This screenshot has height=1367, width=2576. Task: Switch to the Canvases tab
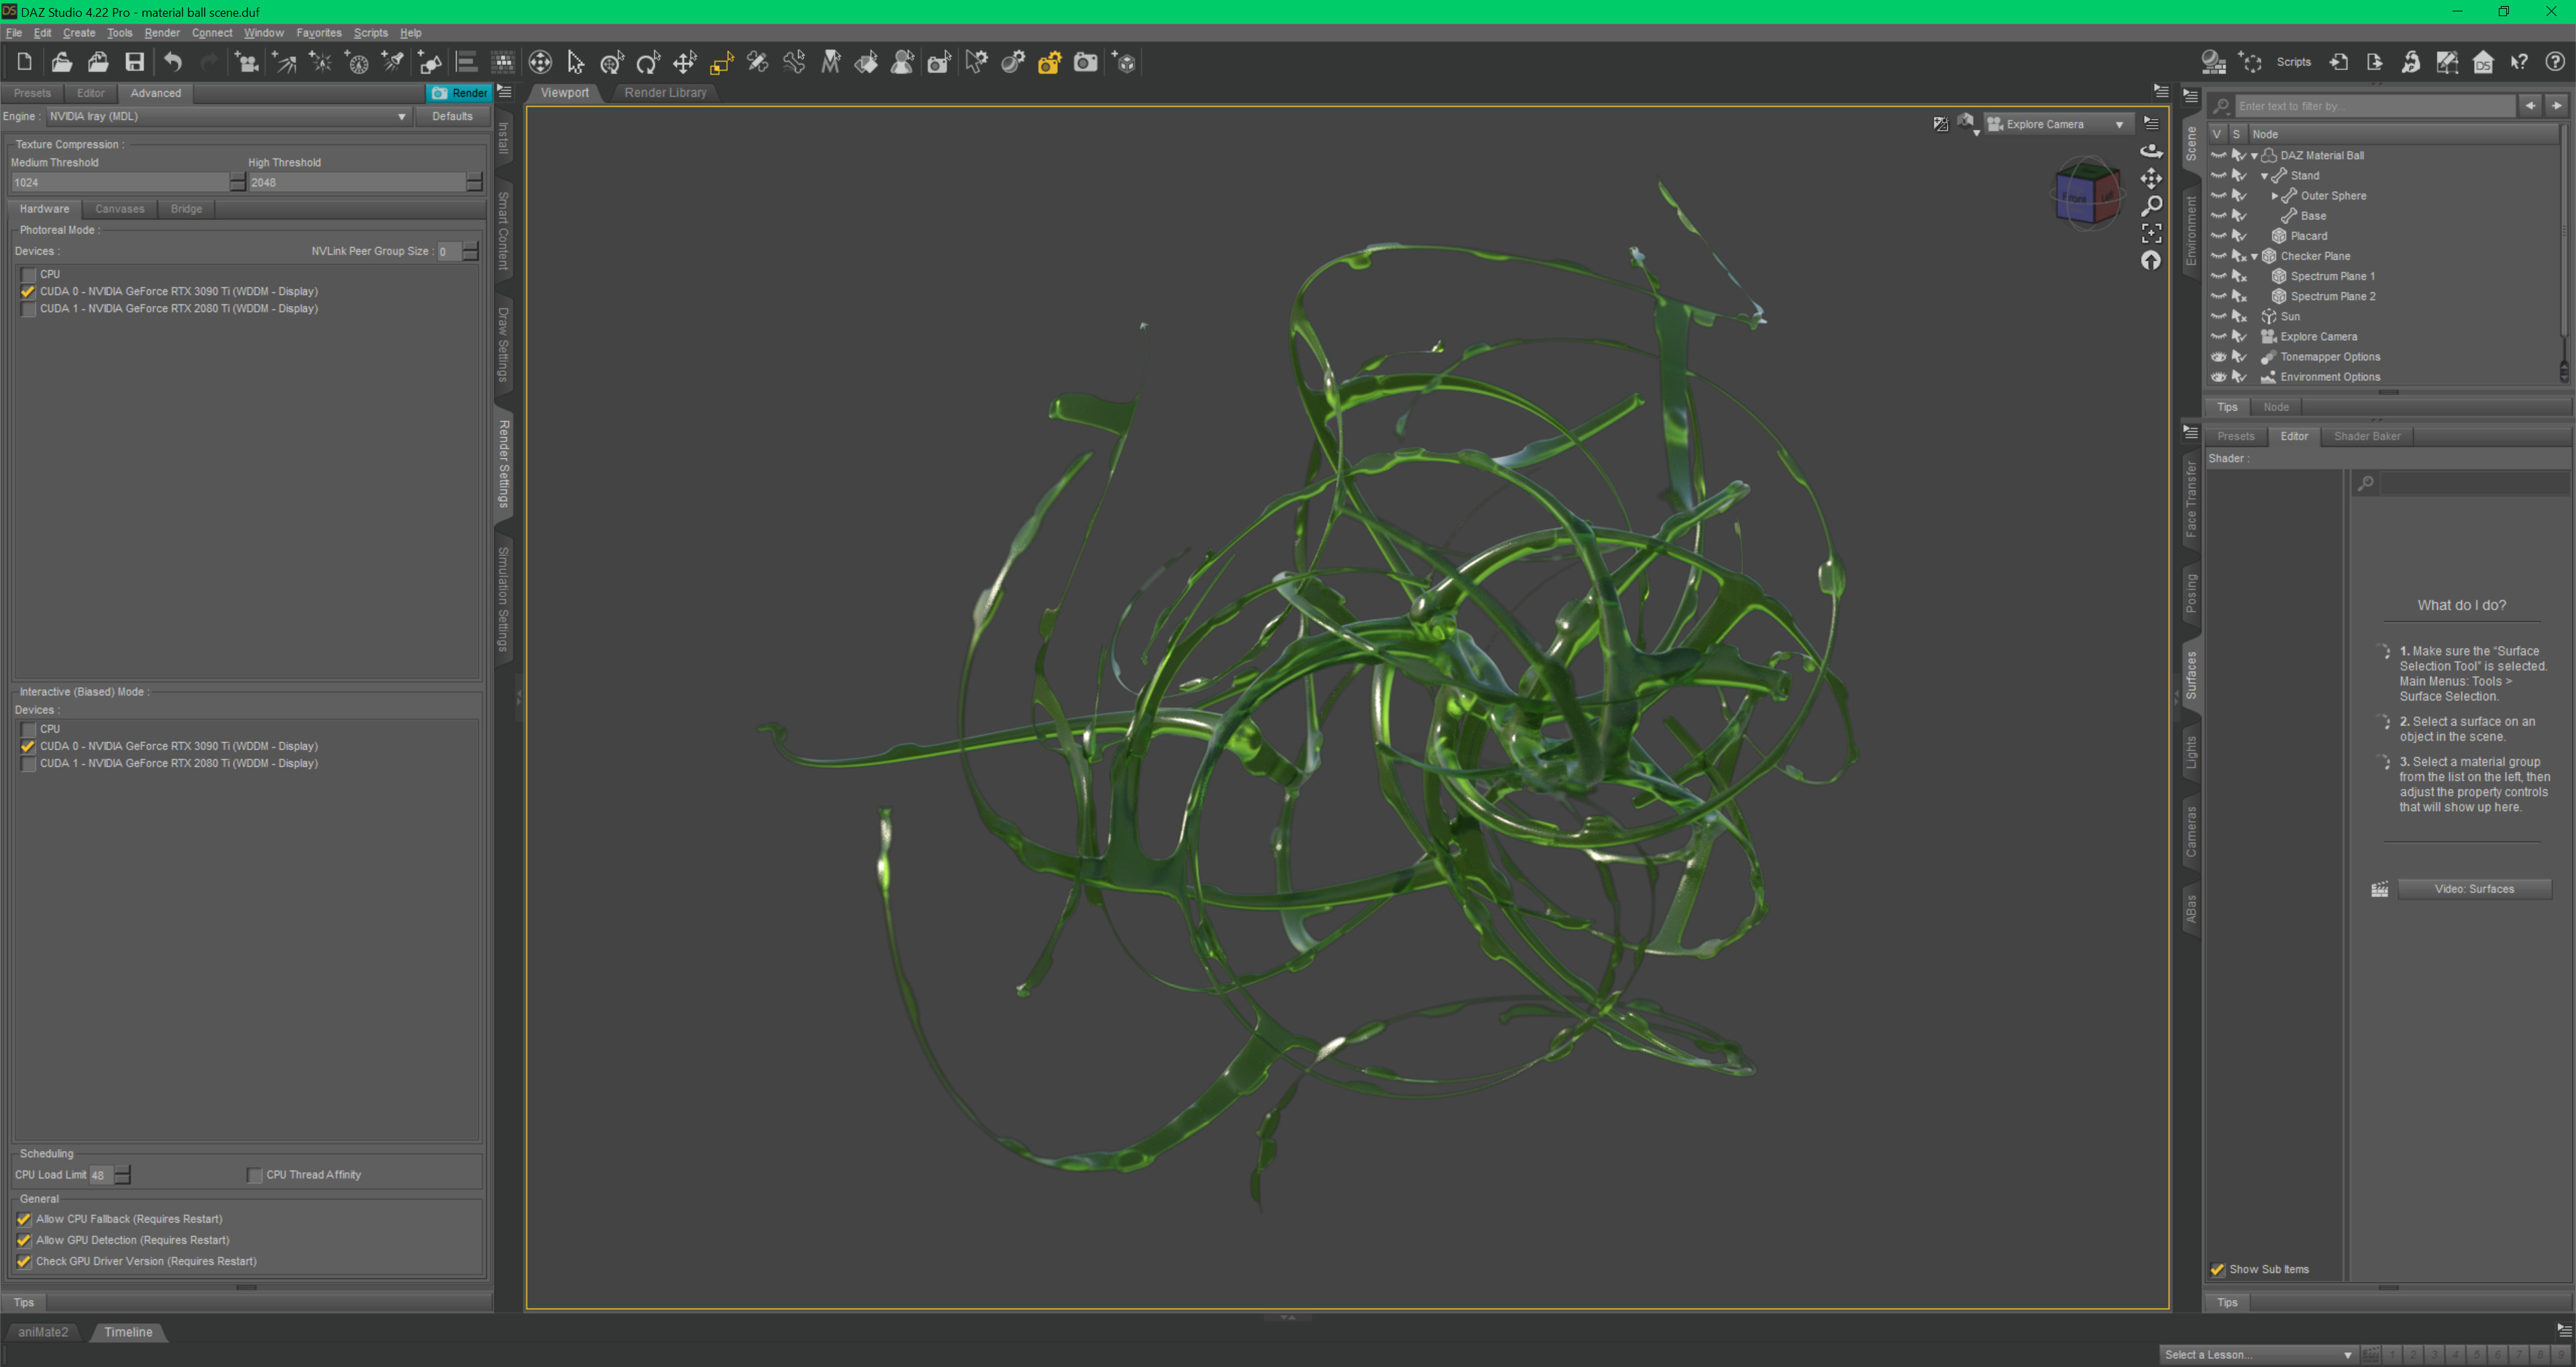tap(120, 209)
